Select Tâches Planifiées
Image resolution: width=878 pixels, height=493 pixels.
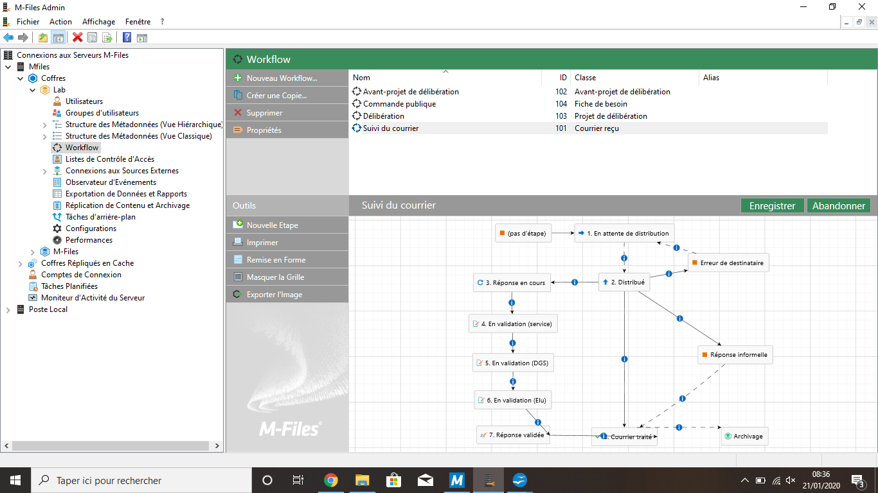click(x=69, y=286)
